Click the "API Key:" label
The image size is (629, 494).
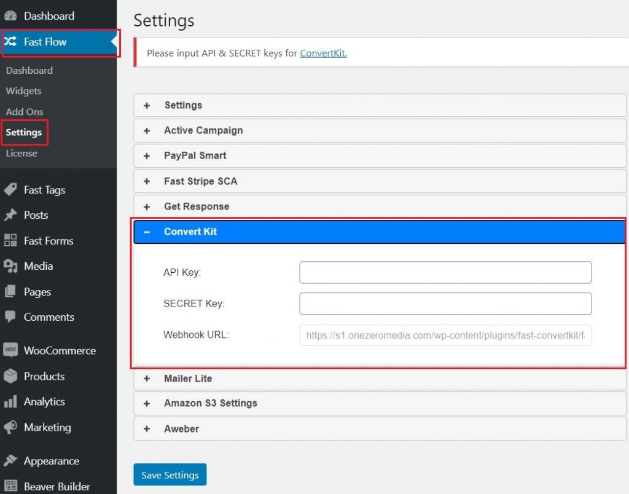point(182,272)
